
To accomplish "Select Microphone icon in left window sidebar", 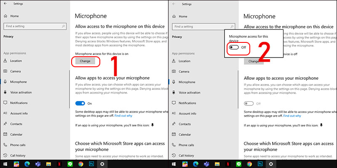I will [x=5, y=82].
